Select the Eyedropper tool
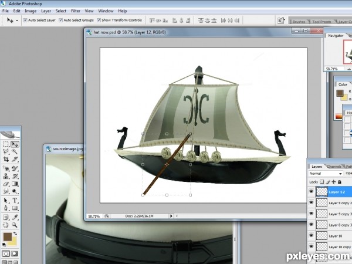The image size is (352, 264). [15, 217]
